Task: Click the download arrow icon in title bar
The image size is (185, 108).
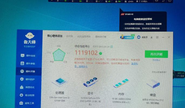Action: pos(152,37)
